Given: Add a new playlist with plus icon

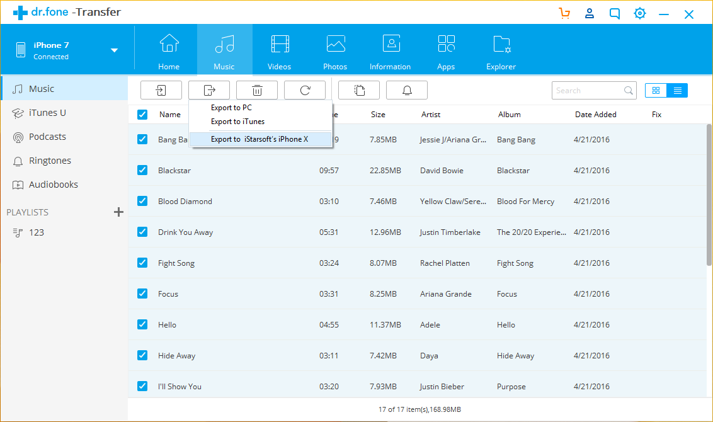Looking at the screenshot, I should tap(118, 212).
